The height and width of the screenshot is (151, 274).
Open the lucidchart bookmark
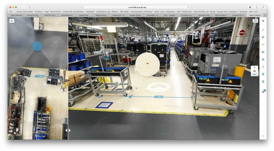pos(39,12)
